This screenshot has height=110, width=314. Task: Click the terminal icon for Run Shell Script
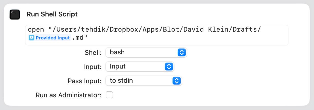coord(15,14)
